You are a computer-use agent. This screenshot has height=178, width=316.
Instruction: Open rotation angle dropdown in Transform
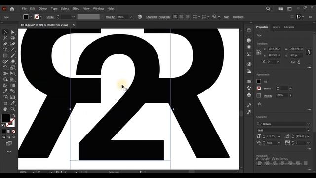pos(278,62)
